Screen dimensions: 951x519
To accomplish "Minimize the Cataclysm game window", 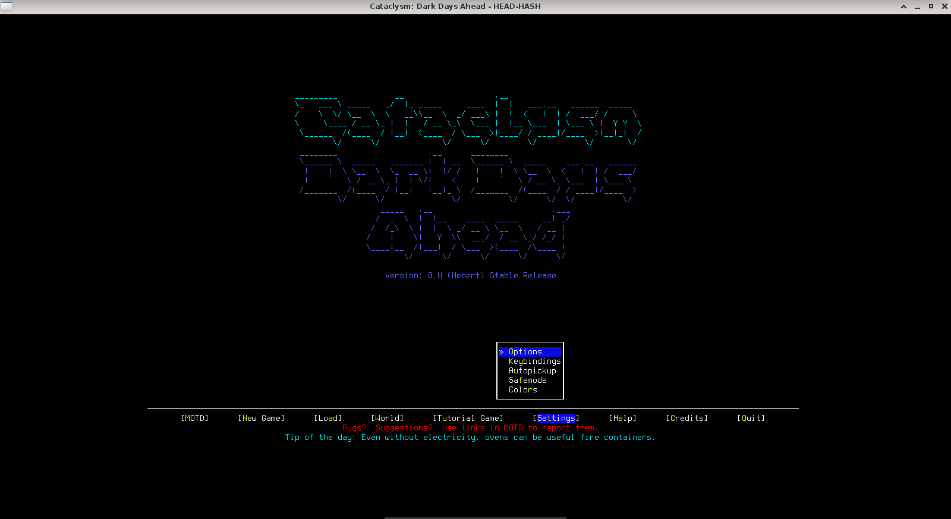I will pyautogui.click(x=917, y=7).
